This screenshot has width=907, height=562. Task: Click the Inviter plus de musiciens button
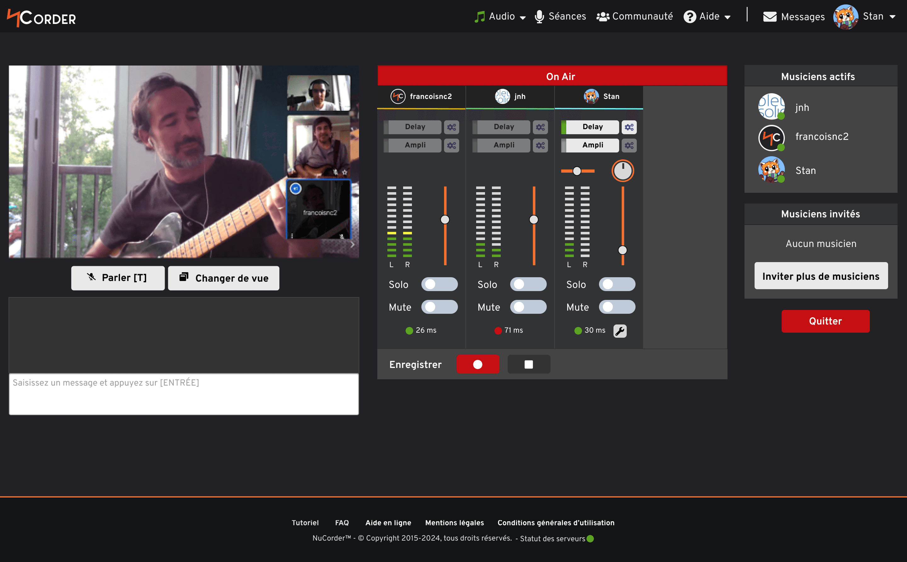pyautogui.click(x=821, y=276)
